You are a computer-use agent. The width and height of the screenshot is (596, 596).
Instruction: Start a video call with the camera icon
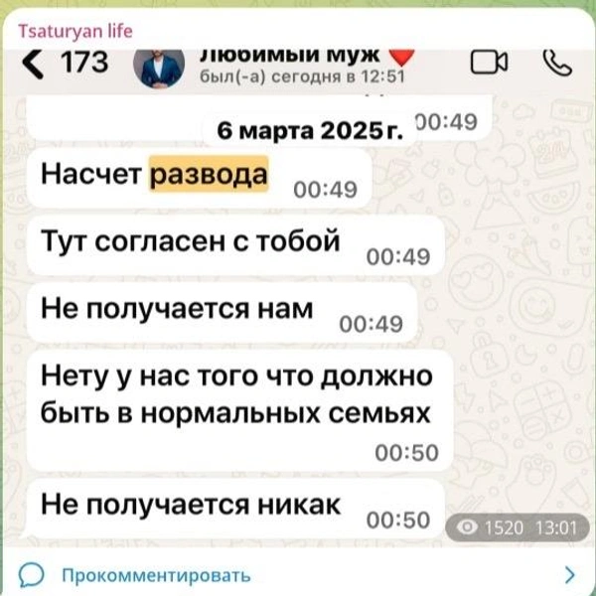click(x=489, y=62)
